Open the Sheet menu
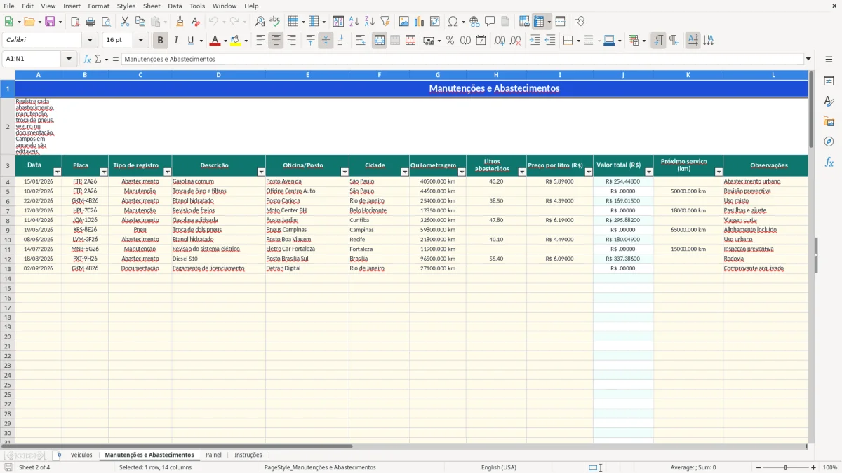The width and height of the screenshot is (842, 473). (x=152, y=6)
